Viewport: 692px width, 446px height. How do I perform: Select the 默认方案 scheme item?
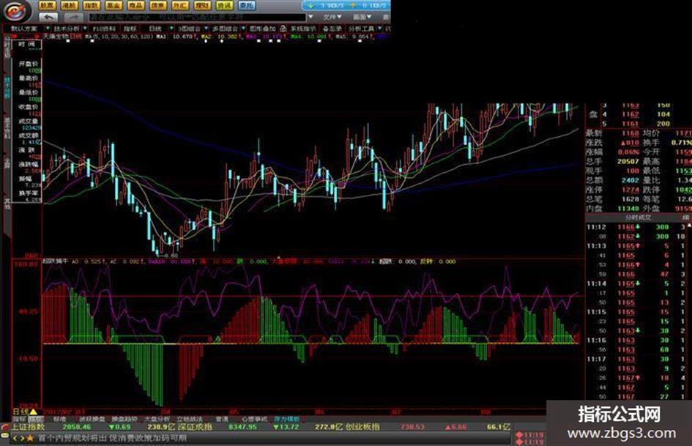[25, 29]
